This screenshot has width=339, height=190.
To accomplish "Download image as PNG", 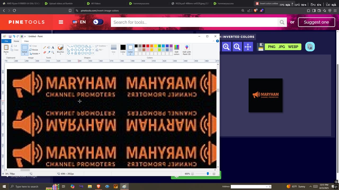I will coord(271,47).
